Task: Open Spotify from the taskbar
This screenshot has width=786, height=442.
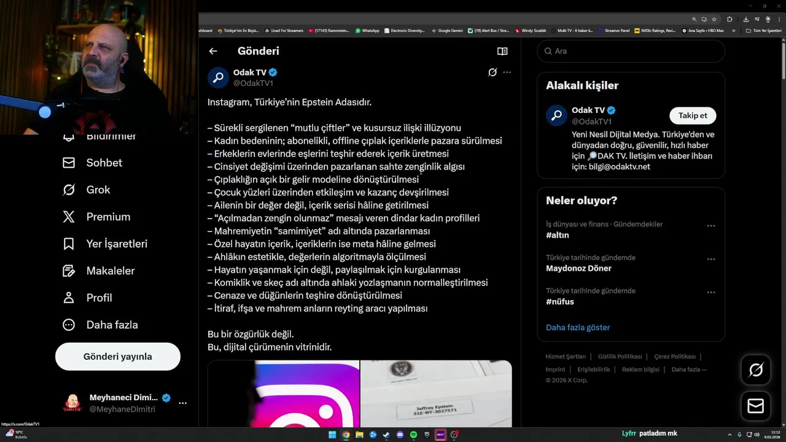Action: click(x=413, y=435)
